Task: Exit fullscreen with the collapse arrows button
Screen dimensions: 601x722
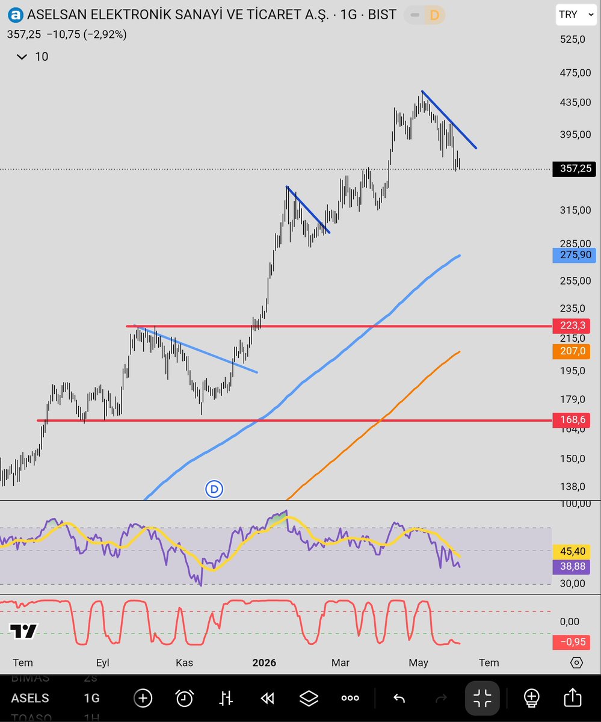Action: [x=482, y=698]
